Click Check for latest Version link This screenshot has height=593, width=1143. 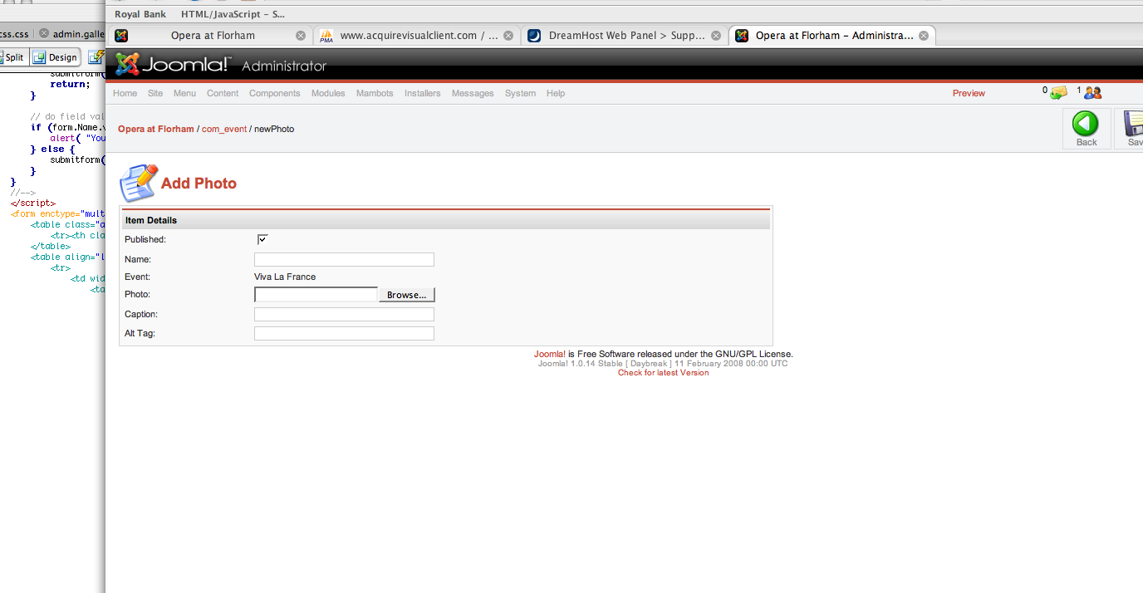click(664, 373)
